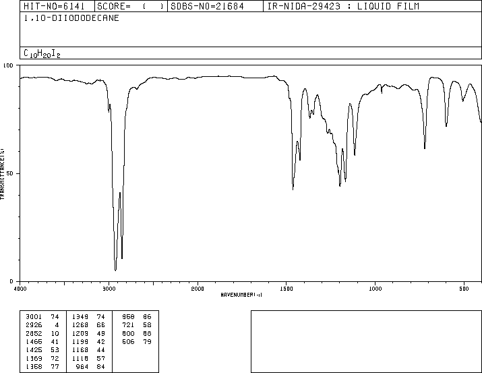Select peak table entry 721

[128, 325]
